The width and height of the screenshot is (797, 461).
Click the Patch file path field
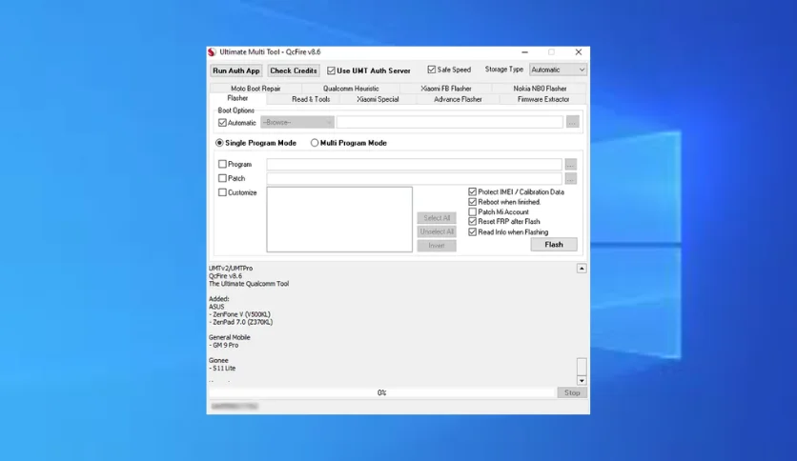[x=415, y=179]
